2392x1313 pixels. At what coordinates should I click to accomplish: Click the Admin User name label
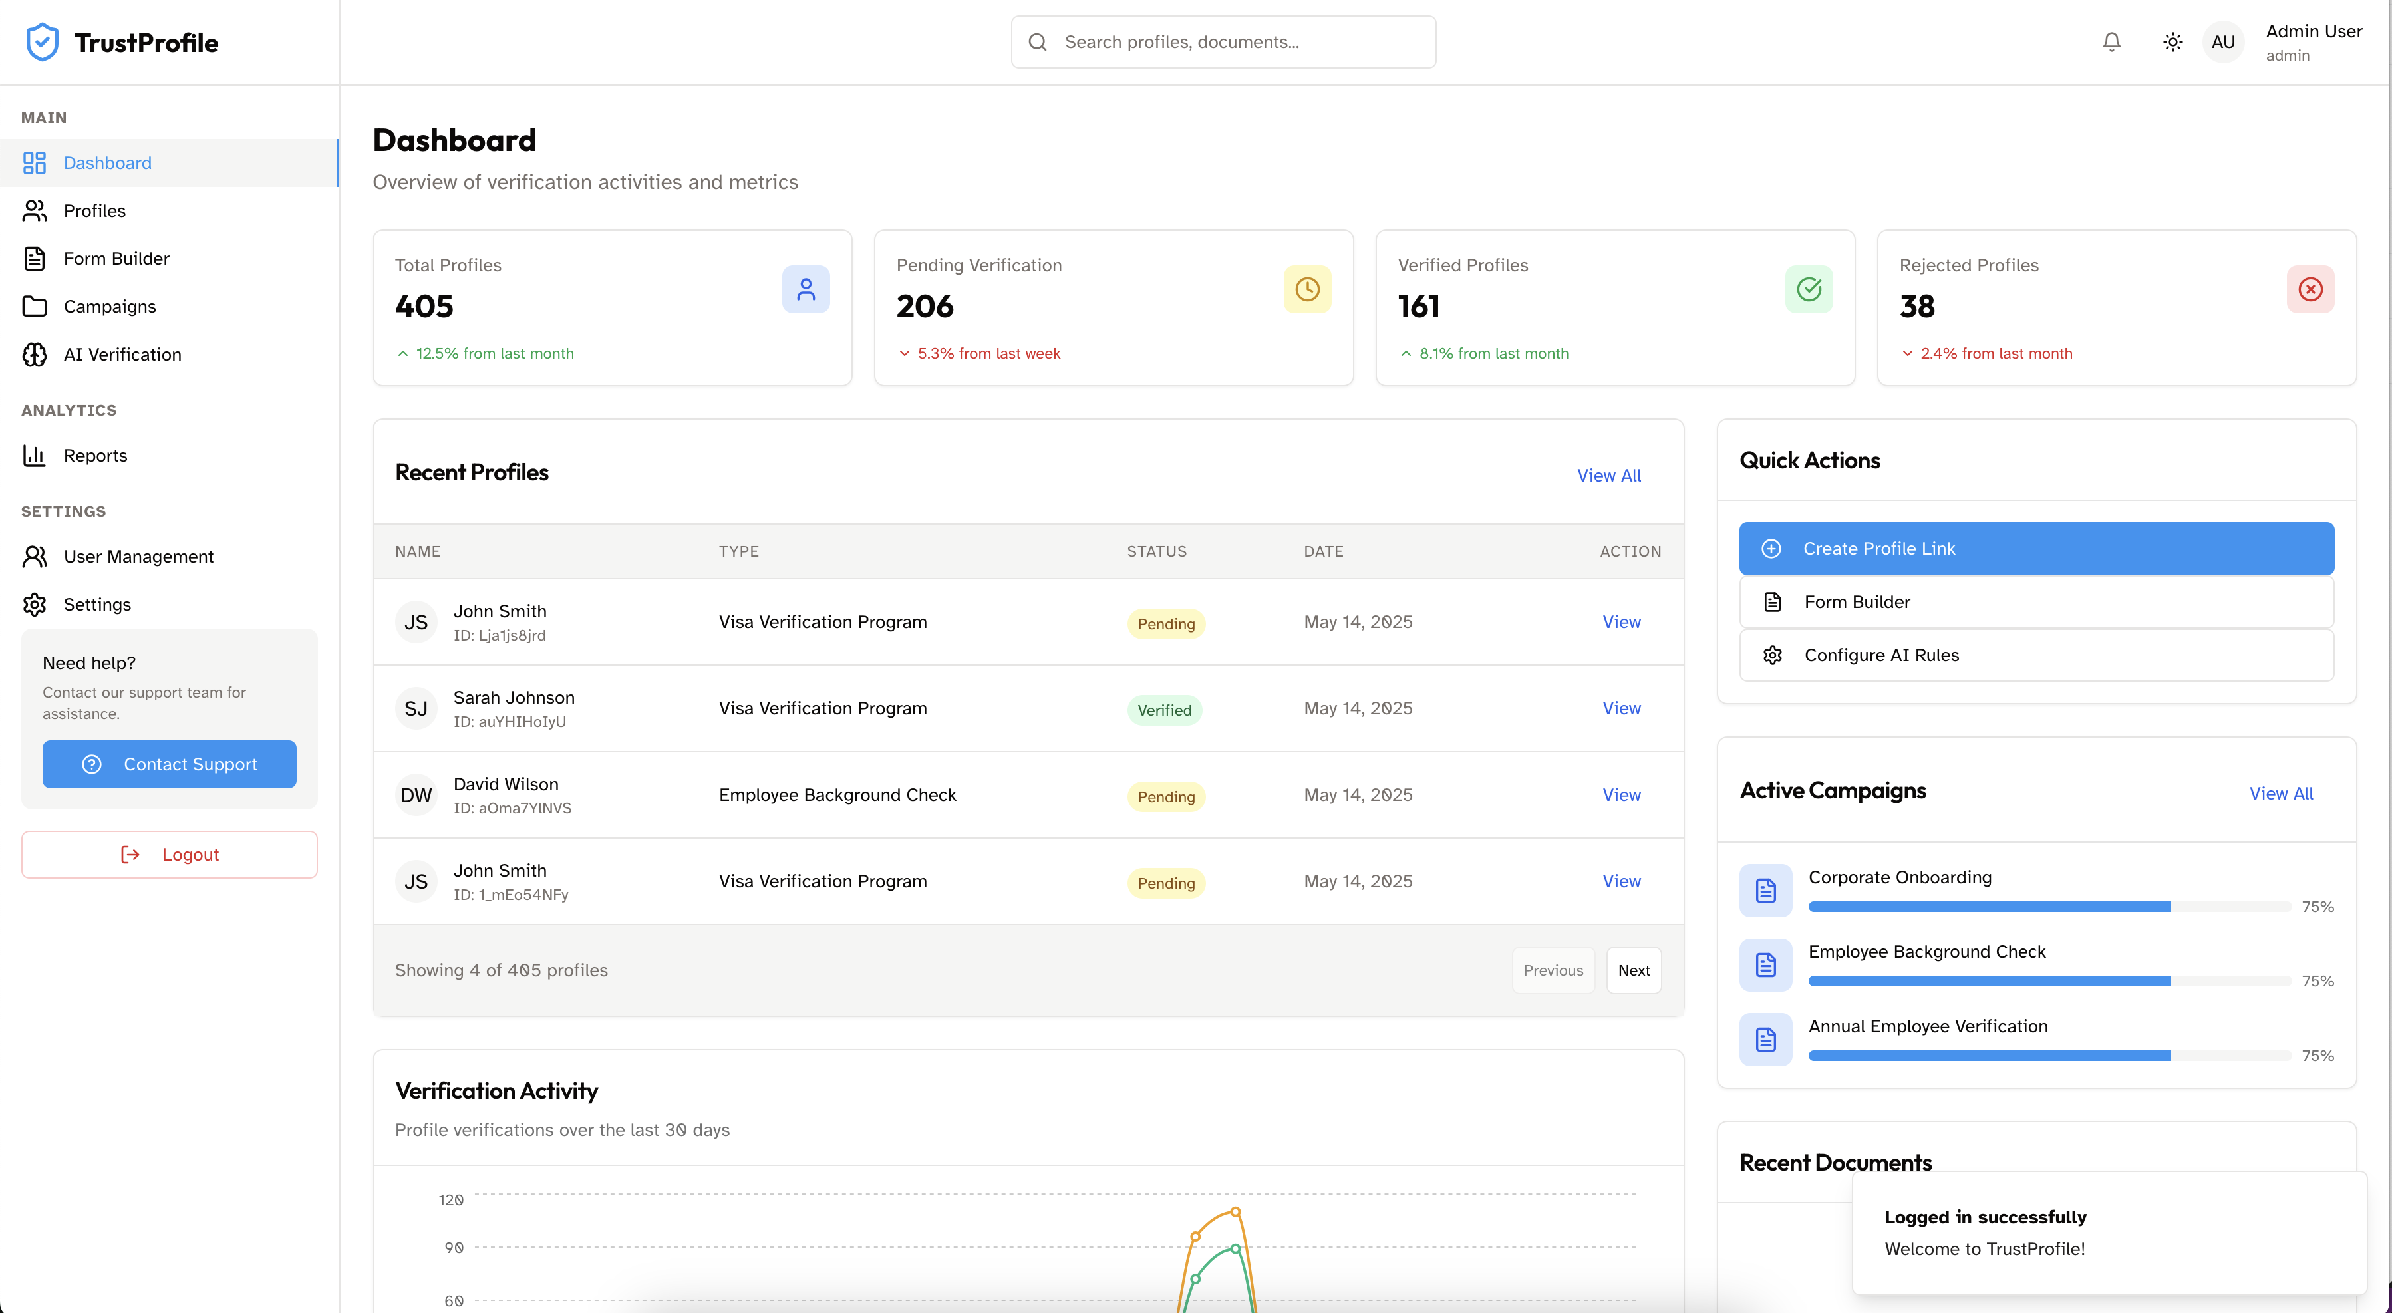(2313, 31)
